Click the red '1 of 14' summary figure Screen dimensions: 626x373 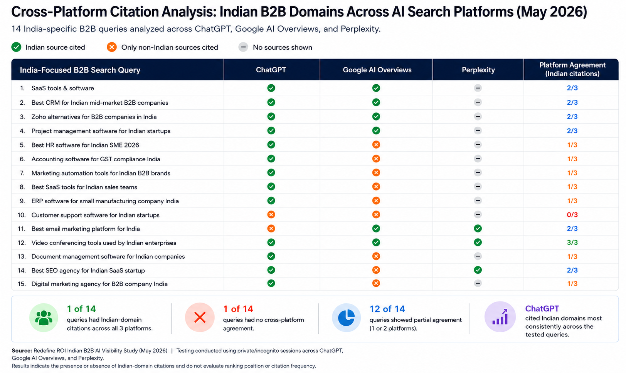coord(238,309)
